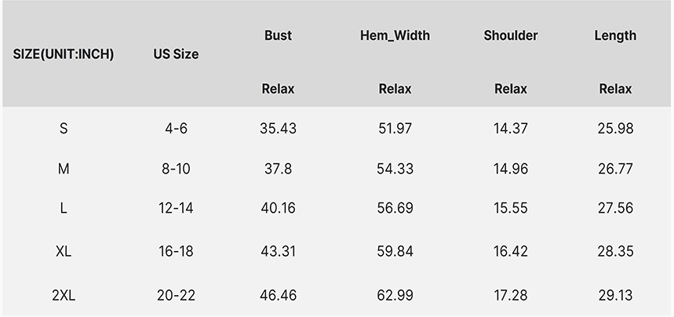
Task: Click the 16.42 shoulder measurement
Action: click(511, 252)
